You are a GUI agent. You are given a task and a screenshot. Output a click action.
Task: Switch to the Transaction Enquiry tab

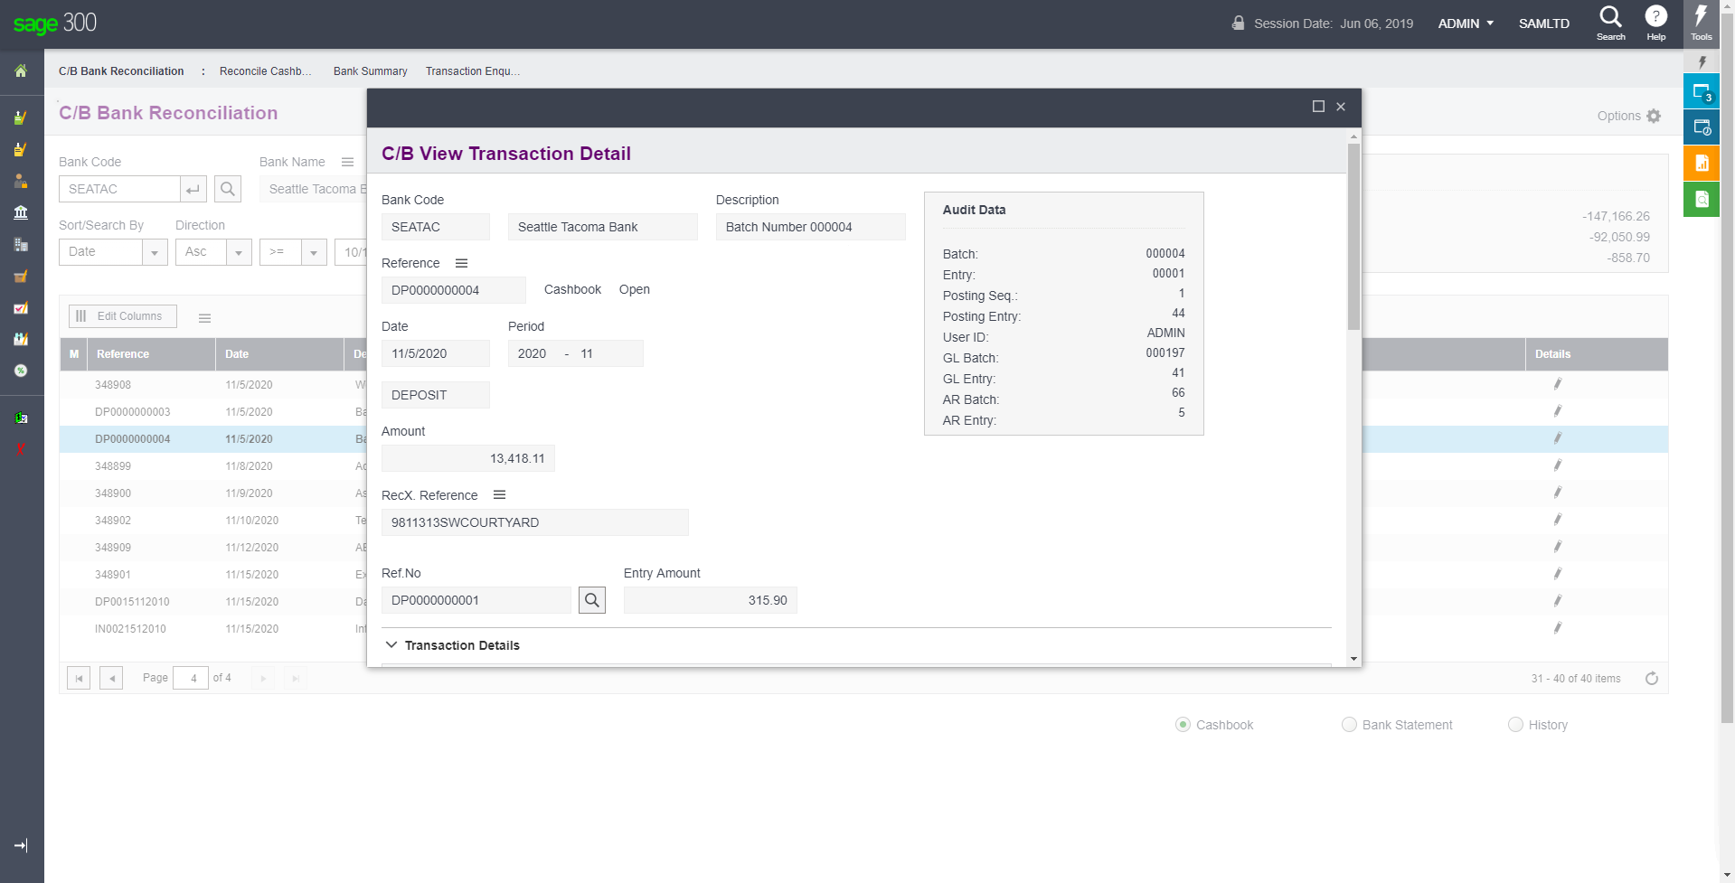pyautogui.click(x=472, y=71)
